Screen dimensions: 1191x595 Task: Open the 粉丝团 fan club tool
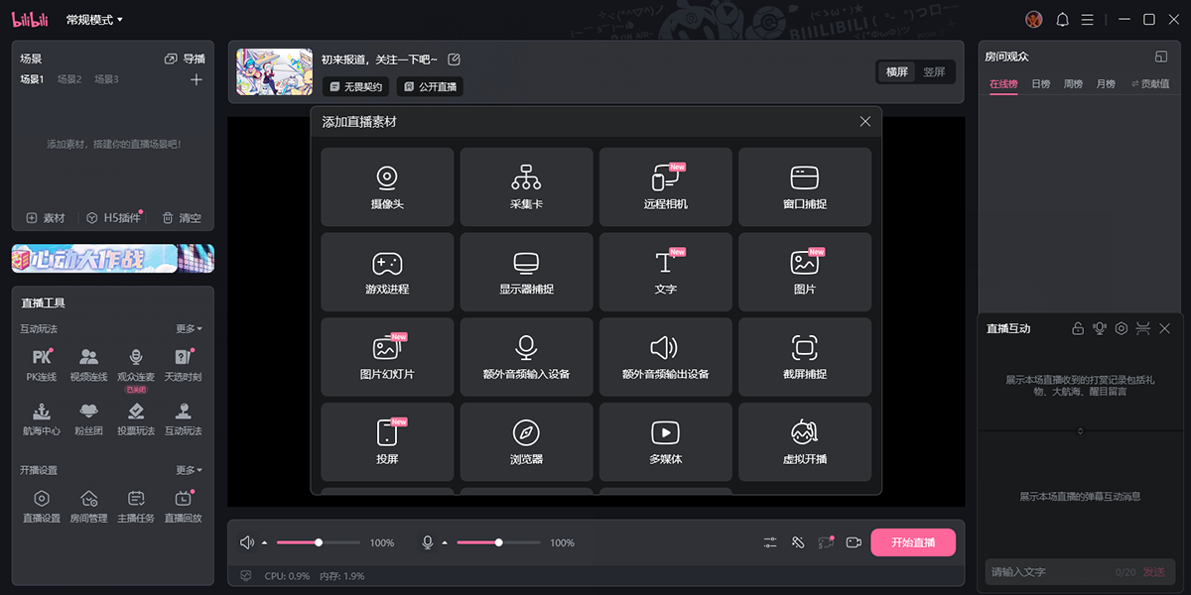click(x=88, y=418)
